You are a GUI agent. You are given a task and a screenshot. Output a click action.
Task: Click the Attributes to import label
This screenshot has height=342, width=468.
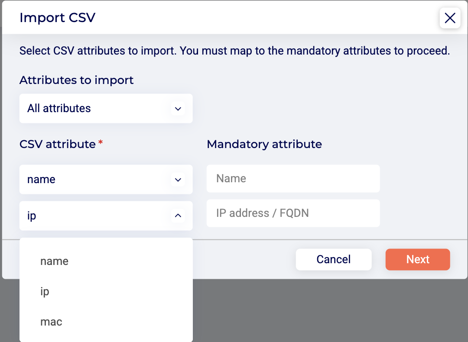click(x=77, y=80)
